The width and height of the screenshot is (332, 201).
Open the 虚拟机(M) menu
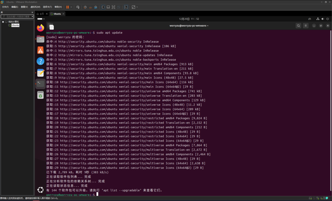click(35, 7)
